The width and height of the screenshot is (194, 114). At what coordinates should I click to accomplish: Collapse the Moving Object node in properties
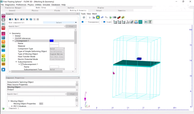[x=9, y=101]
